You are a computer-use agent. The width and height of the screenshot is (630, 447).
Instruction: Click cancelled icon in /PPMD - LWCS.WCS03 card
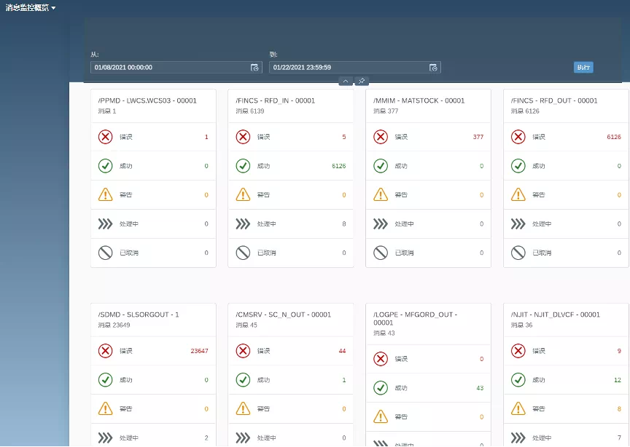[106, 253]
